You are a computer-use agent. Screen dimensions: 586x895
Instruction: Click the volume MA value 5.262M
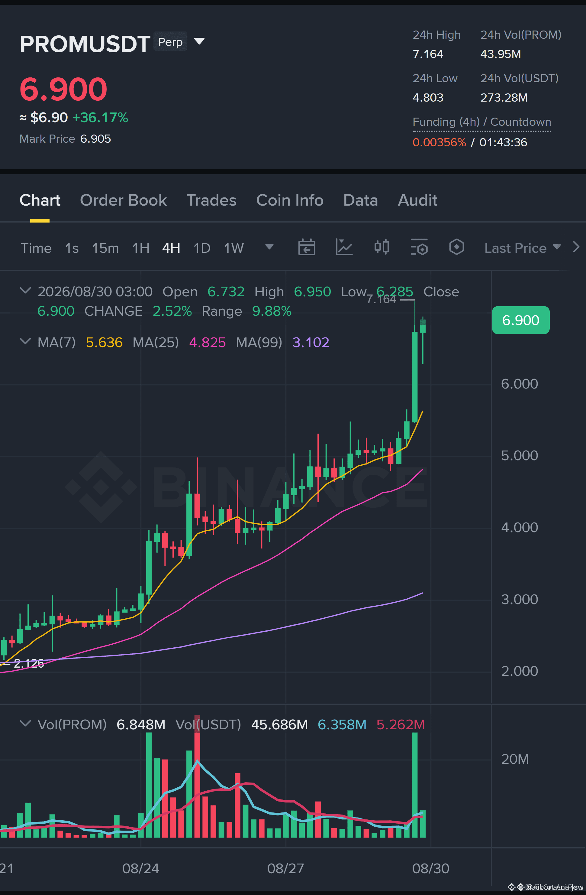(x=401, y=724)
